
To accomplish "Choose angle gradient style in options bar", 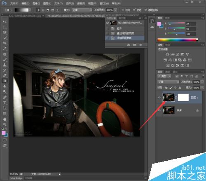I will tap(48, 10).
